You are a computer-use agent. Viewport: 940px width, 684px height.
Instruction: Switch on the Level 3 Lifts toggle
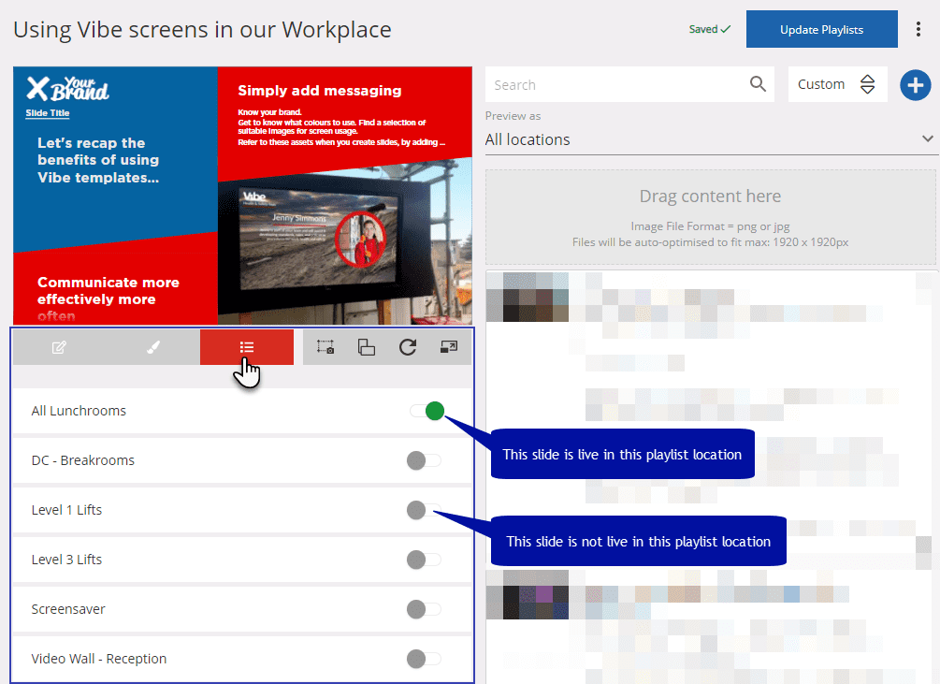pyautogui.click(x=424, y=560)
